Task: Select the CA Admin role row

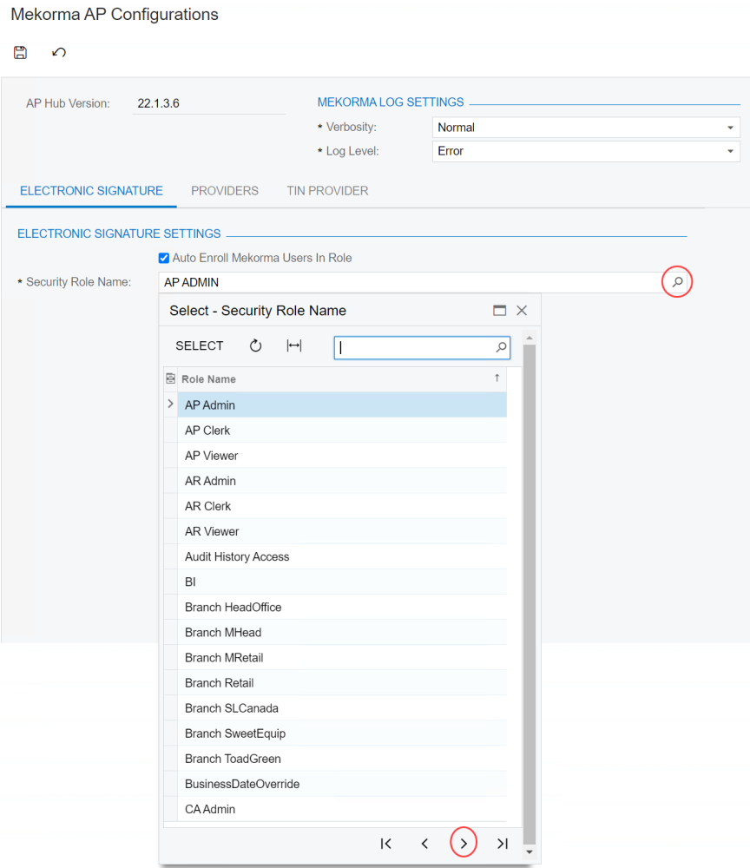Action: [x=342, y=809]
